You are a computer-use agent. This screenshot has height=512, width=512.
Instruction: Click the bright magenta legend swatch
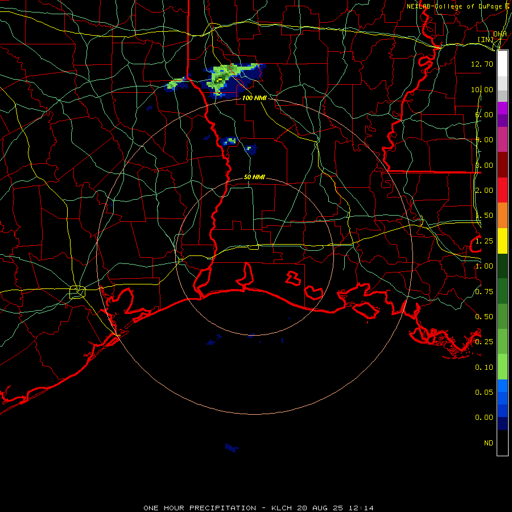[502, 108]
